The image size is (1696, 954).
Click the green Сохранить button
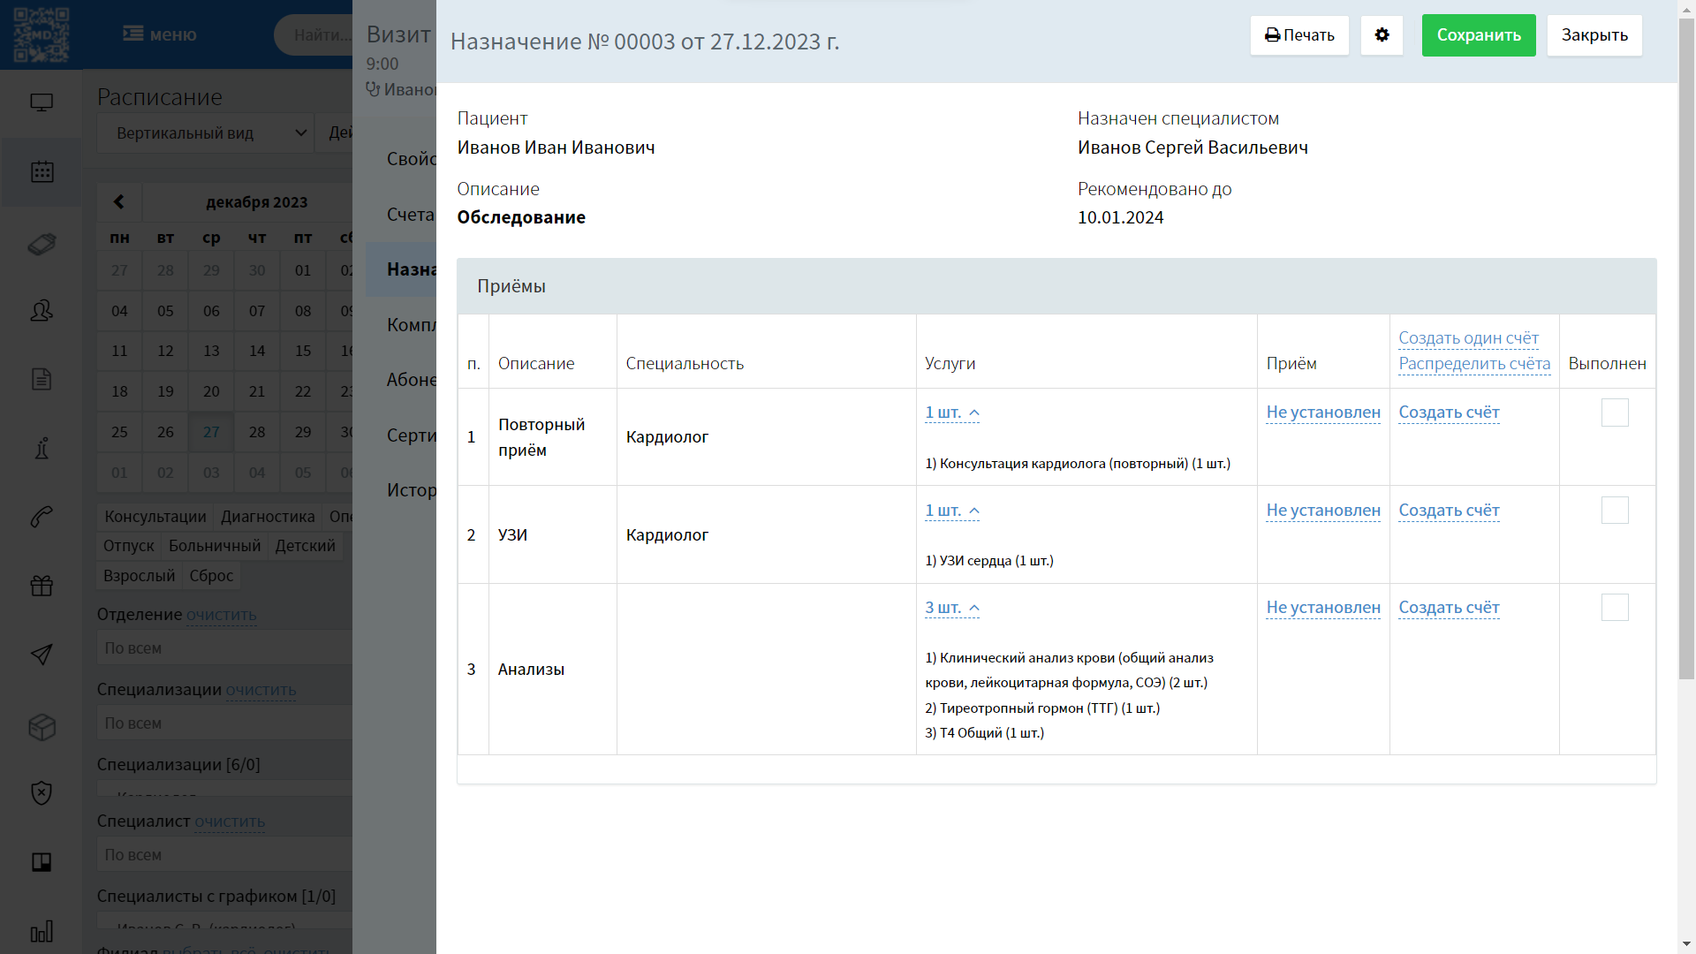(1479, 35)
